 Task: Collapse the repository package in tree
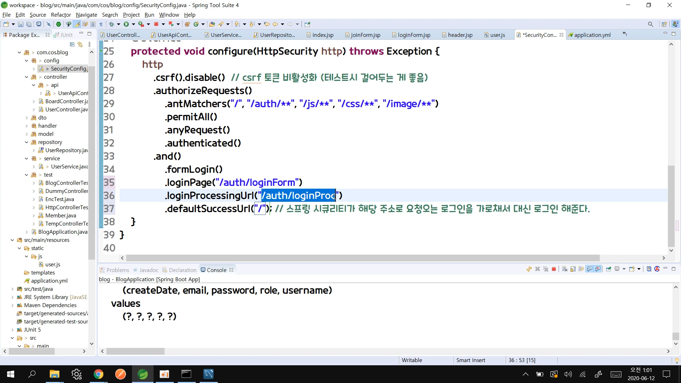coord(27,142)
